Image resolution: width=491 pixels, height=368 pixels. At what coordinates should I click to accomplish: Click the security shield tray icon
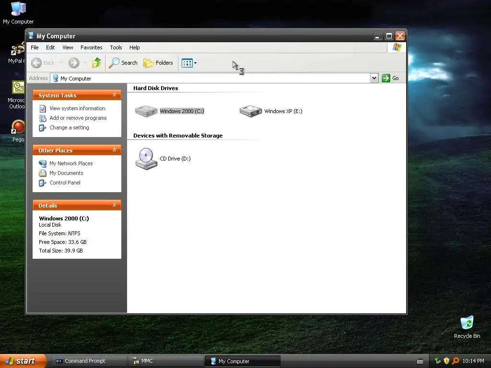(x=446, y=361)
